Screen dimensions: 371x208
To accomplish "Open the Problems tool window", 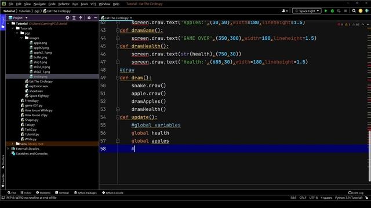I will coord(43,192).
